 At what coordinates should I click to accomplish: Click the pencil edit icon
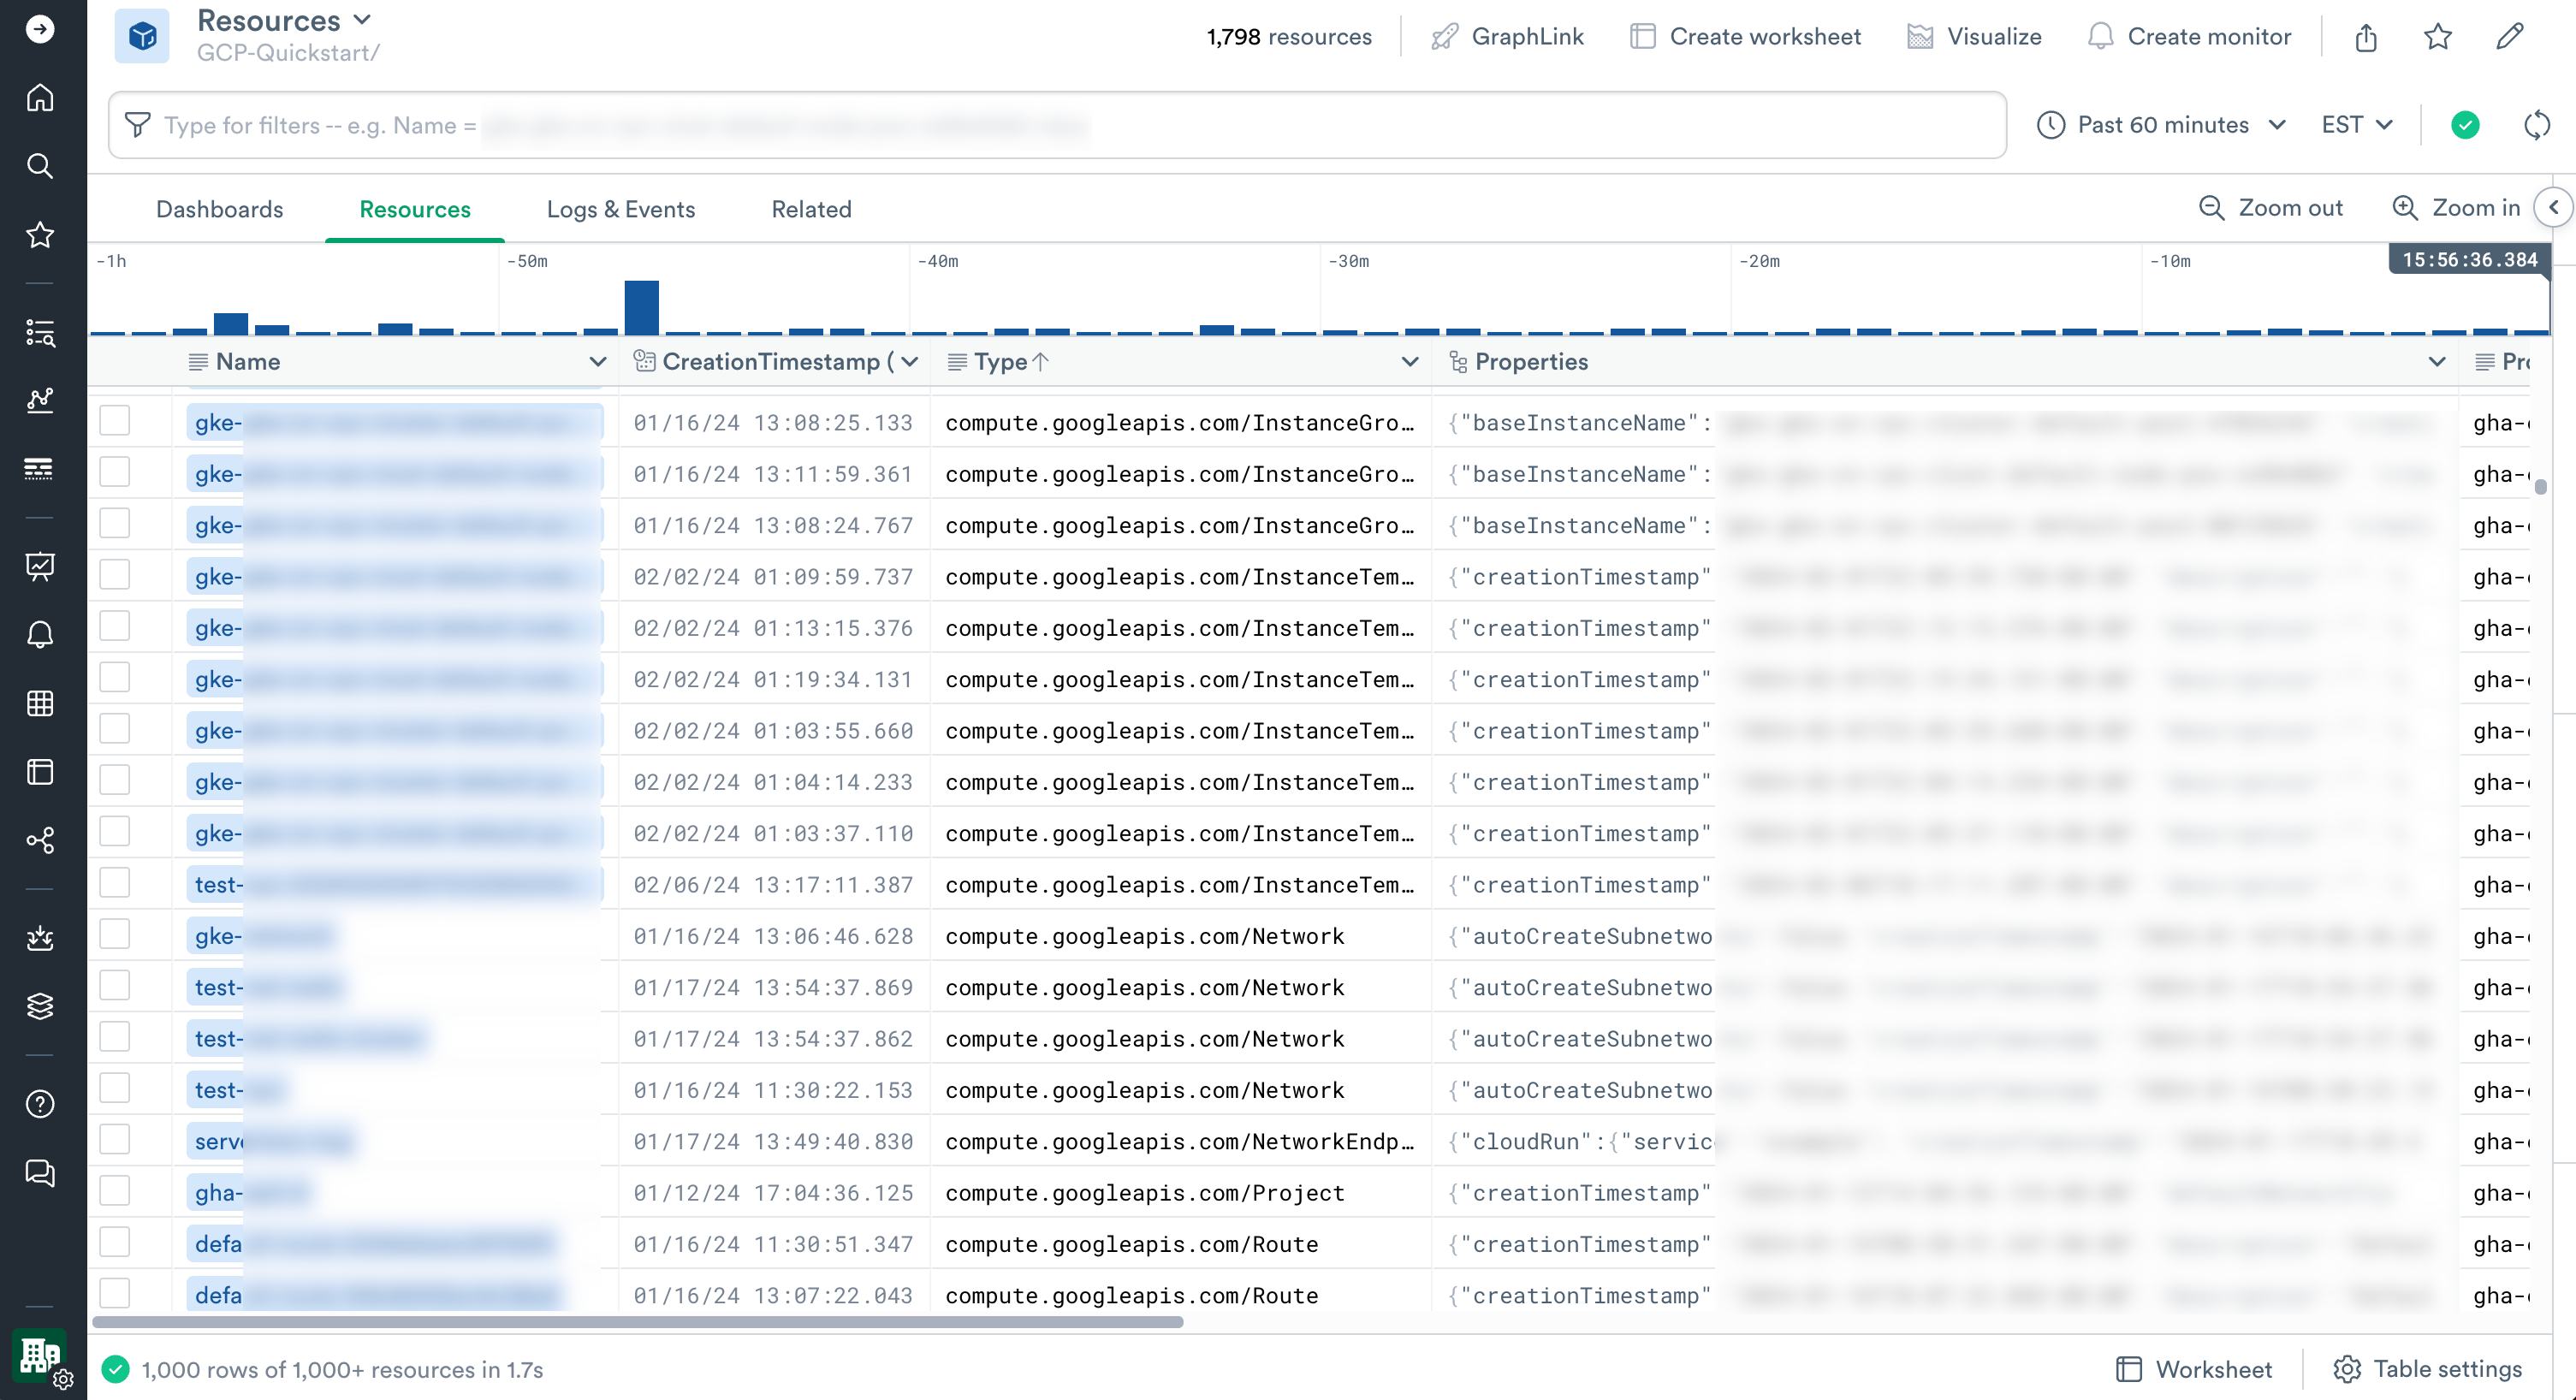tap(2509, 37)
